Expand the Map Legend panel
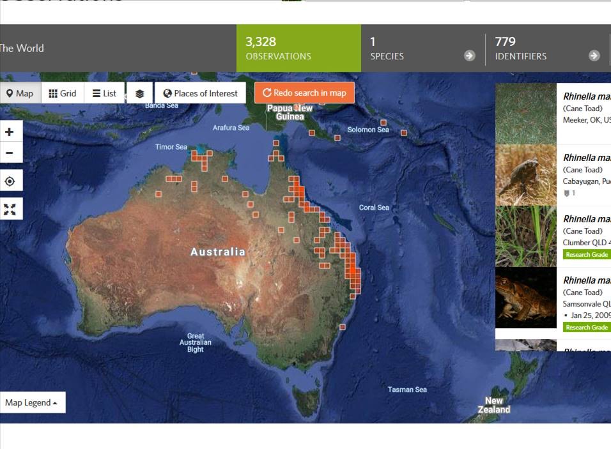Image resolution: width=611 pixels, height=449 pixels. [x=32, y=402]
